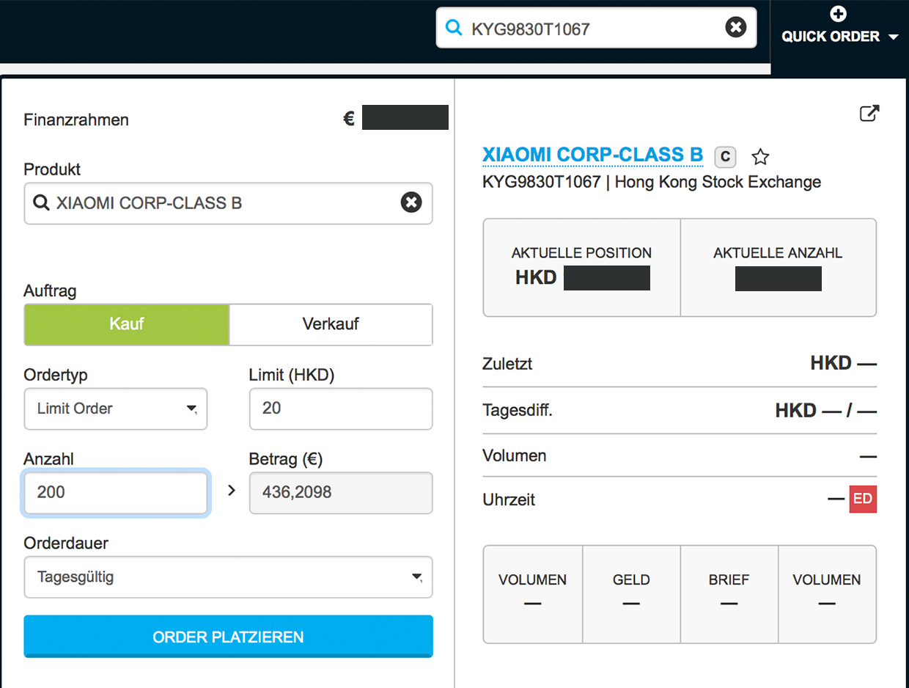The image size is (909, 688).
Task: Open the Orderdauer Tagesgültig dropdown
Action: 228,577
